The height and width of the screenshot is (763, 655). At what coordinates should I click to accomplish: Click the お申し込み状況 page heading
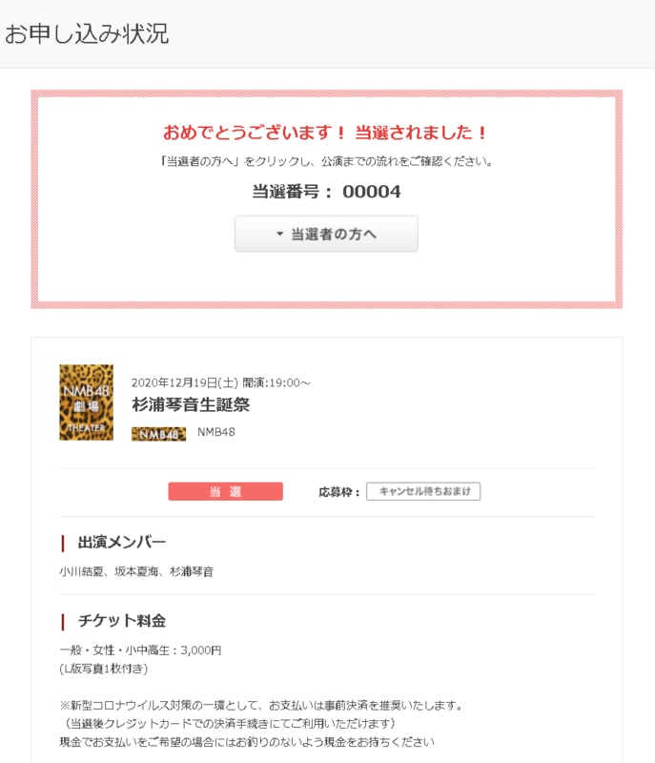tap(86, 34)
